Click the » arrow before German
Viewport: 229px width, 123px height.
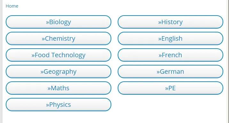point(158,72)
